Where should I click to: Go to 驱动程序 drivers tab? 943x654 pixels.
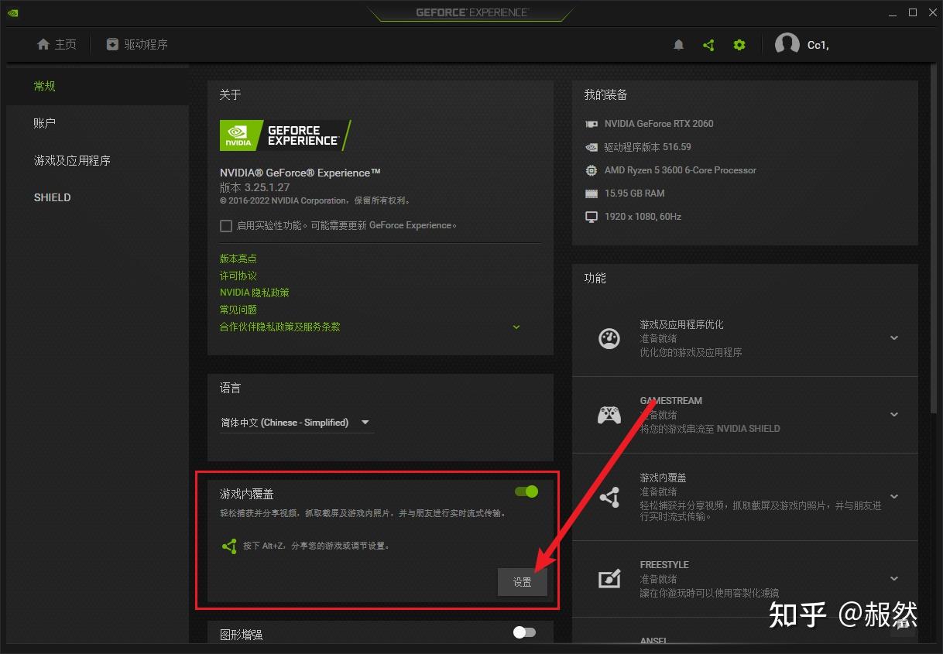point(137,44)
